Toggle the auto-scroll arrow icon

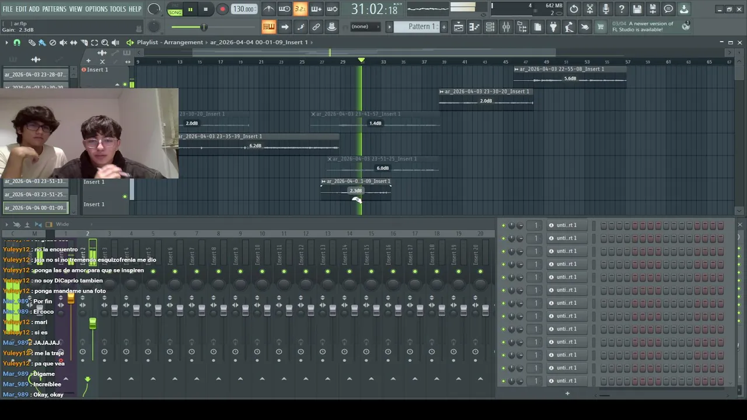284,27
